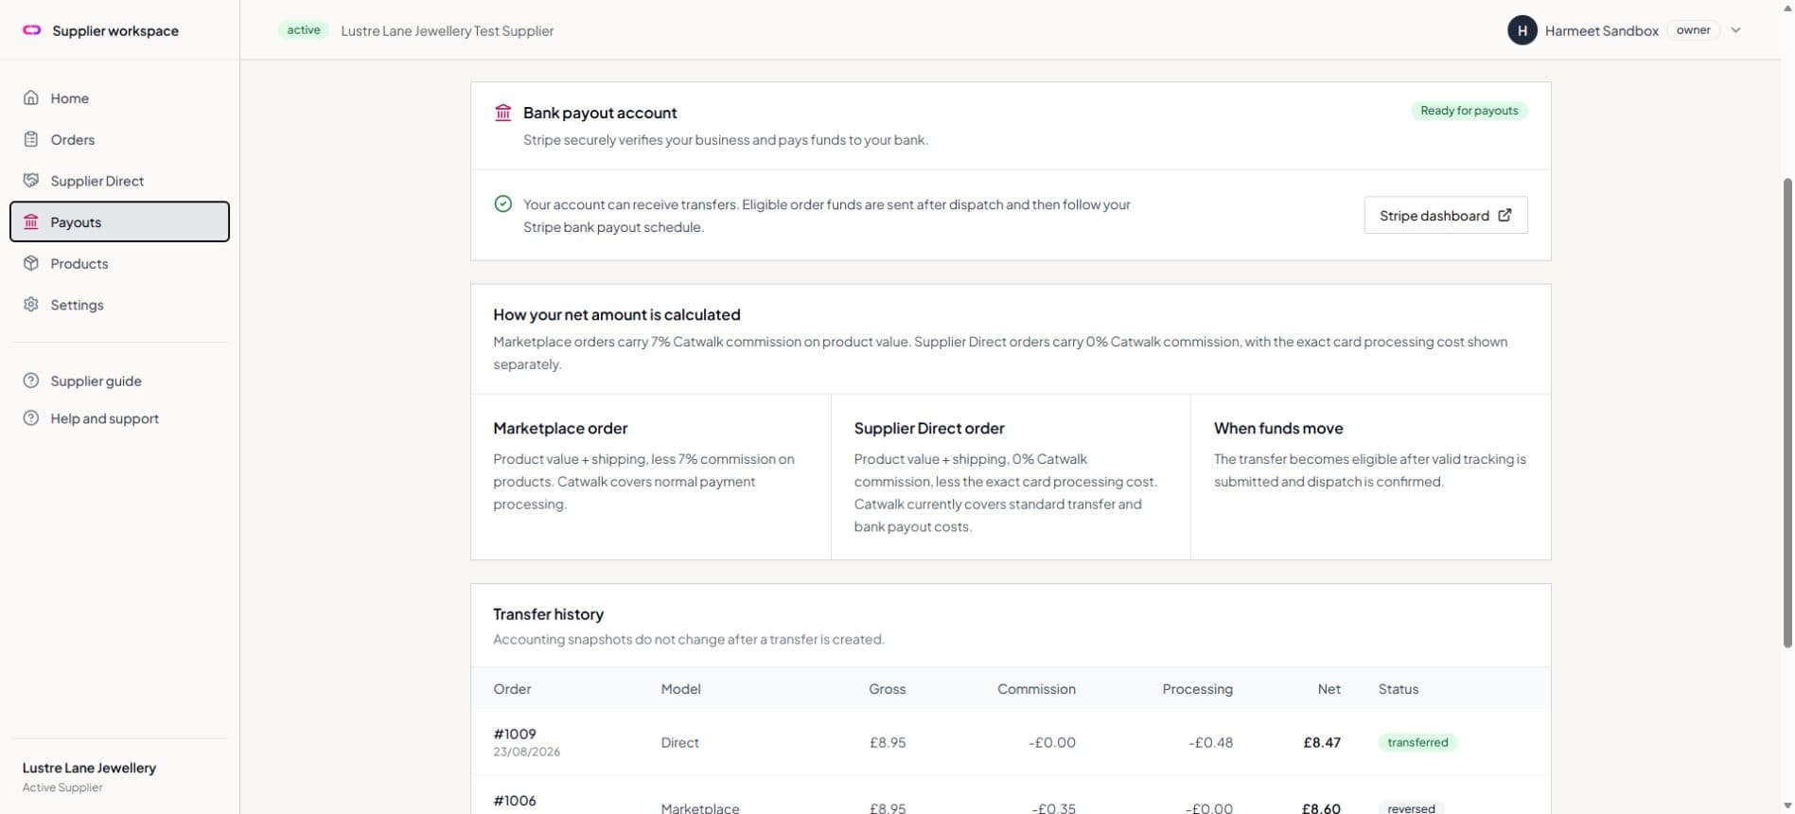Click the When funds move heading

point(1278,428)
